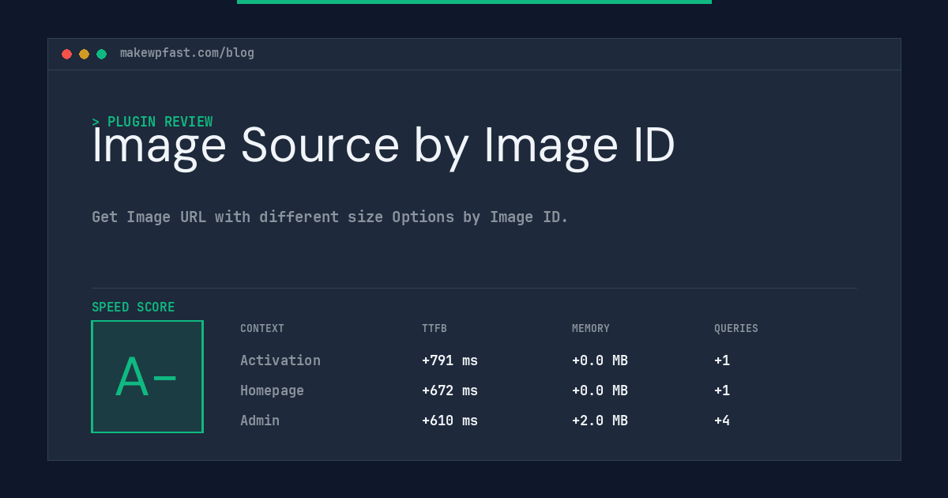This screenshot has height=498, width=948.
Task: Click the title Image Source by Image ID
Action: pyautogui.click(x=383, y=146)
